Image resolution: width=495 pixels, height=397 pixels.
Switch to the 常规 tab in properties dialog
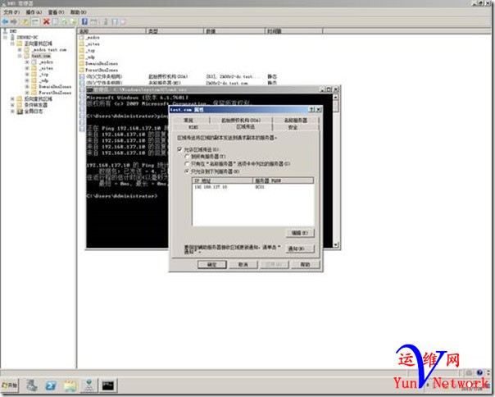coord(188,120)
